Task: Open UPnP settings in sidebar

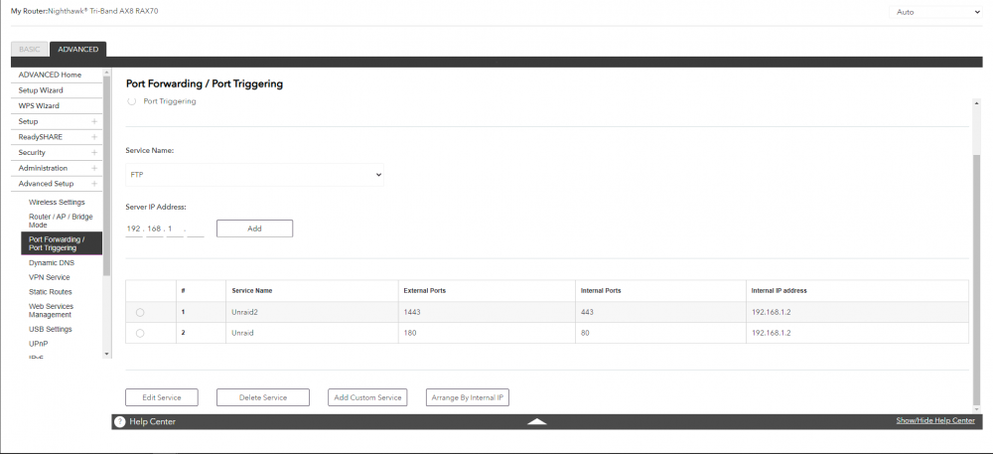Action: (38, 344)
